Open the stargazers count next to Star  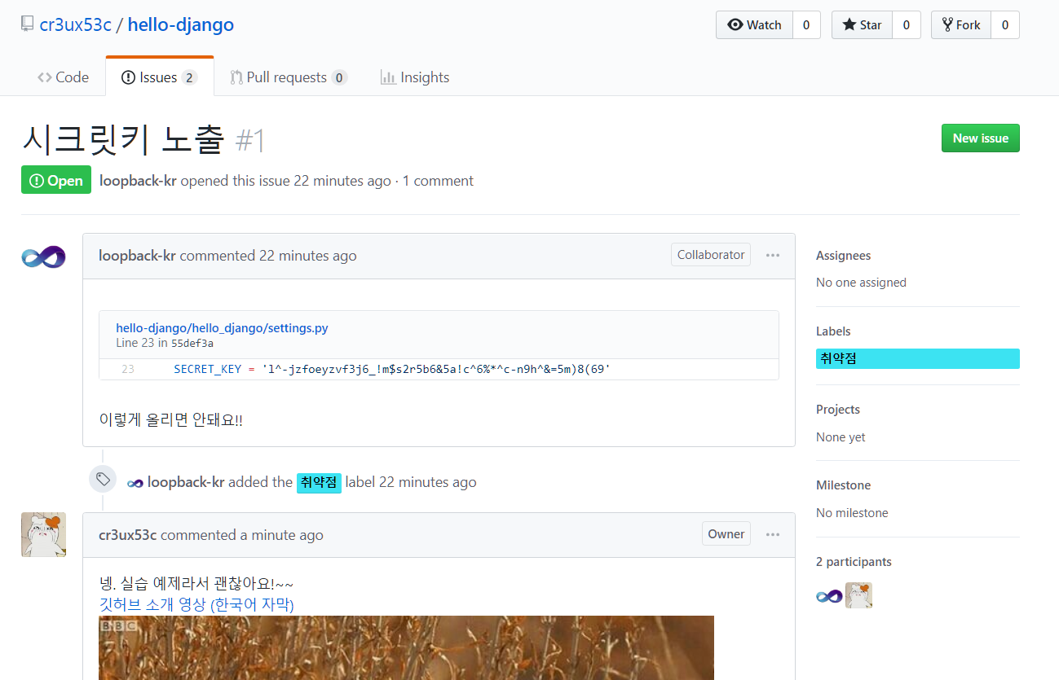(907, 25)
